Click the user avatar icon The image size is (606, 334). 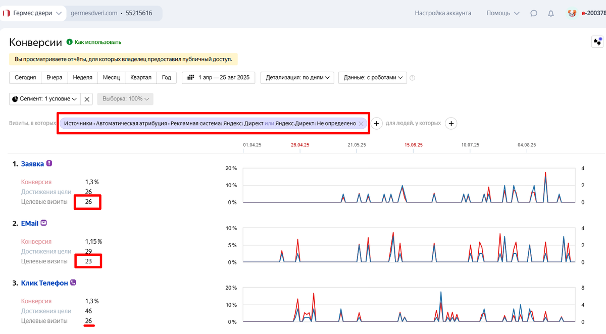coord(572,14)
